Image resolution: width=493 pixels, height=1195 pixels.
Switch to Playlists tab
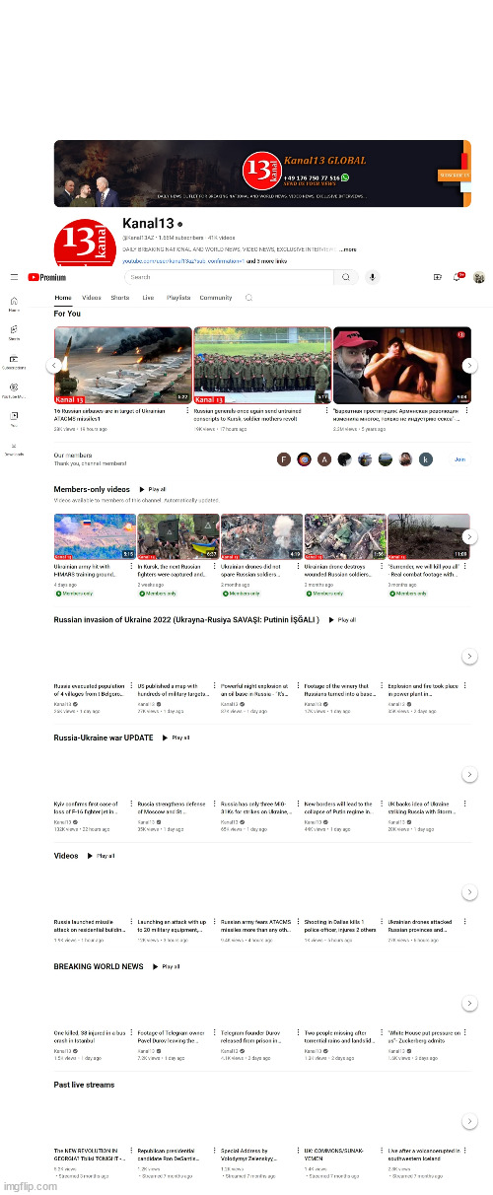click(178, 297)
